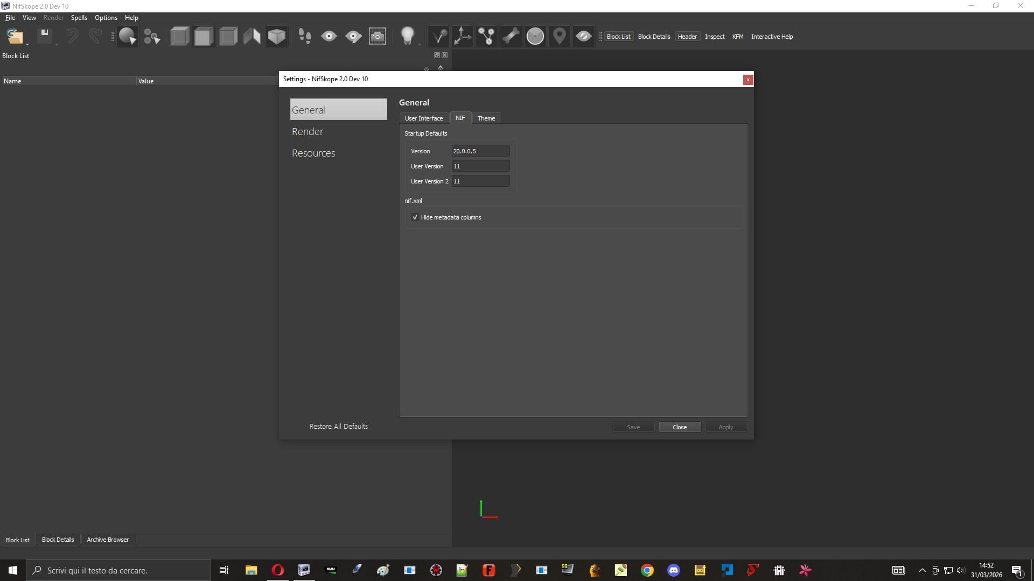Click the down chevron above Settings dialog

pos(427,69)
